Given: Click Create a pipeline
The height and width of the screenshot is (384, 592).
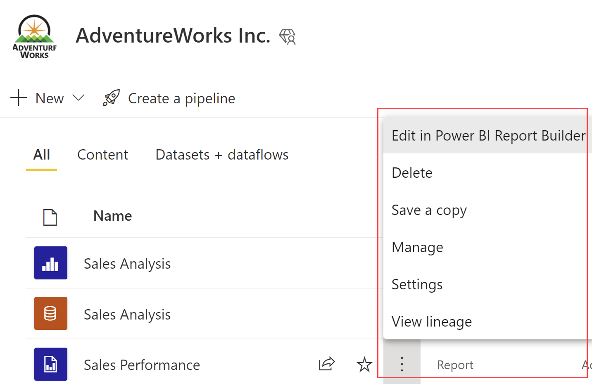Looking at the screenshot, I should pos(181,98).
